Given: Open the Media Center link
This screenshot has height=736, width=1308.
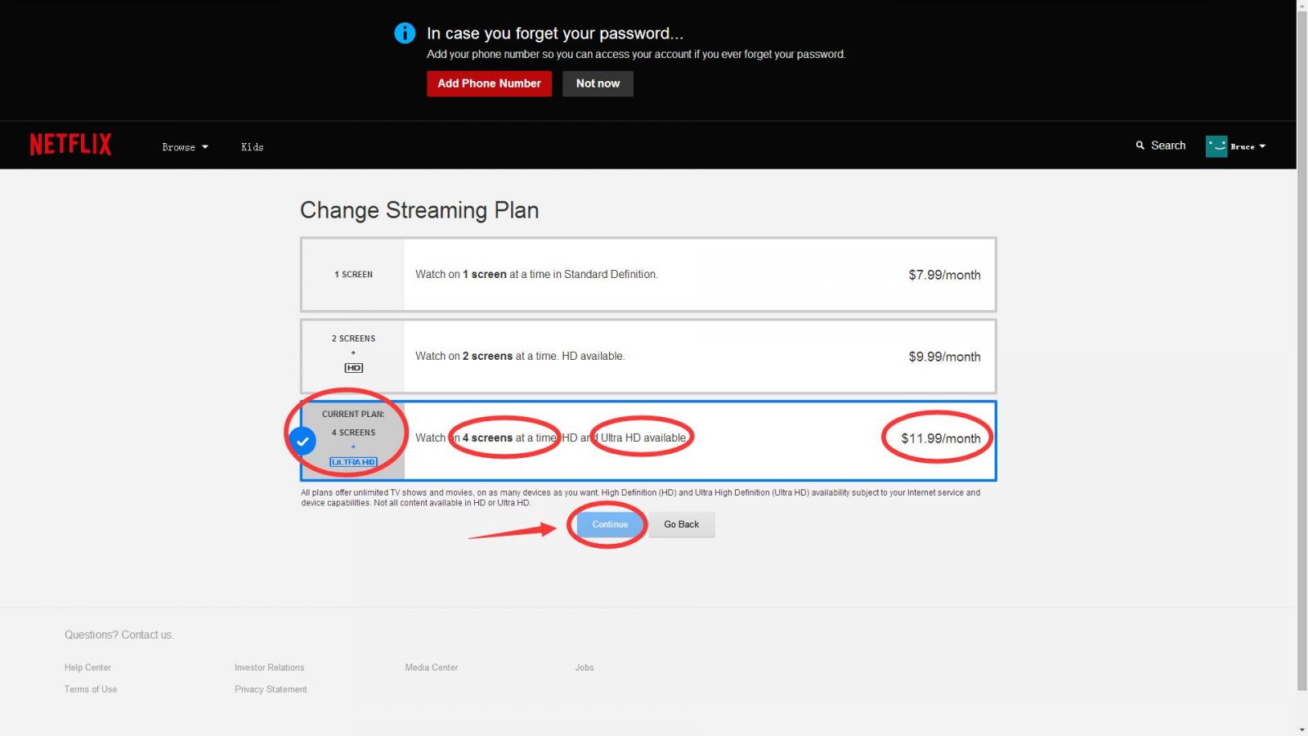Looking at the screenshot, I should pos(432,667).
